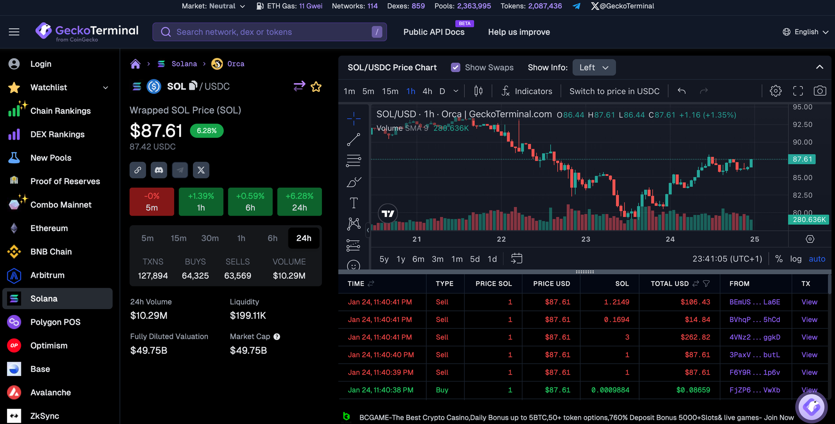This screenshot has width=835, height=424.
Task: Open the Market Neutral dropdown
Action: [x=213, y=6]
